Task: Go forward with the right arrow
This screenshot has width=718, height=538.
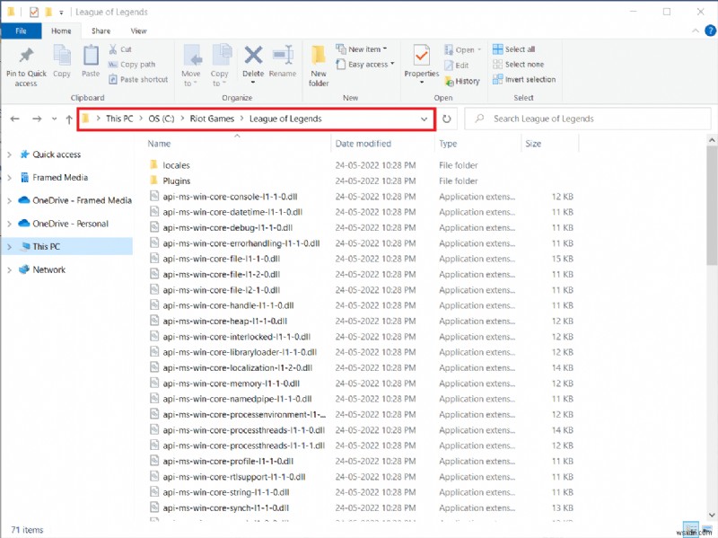Action: click(x=37, y=119)
